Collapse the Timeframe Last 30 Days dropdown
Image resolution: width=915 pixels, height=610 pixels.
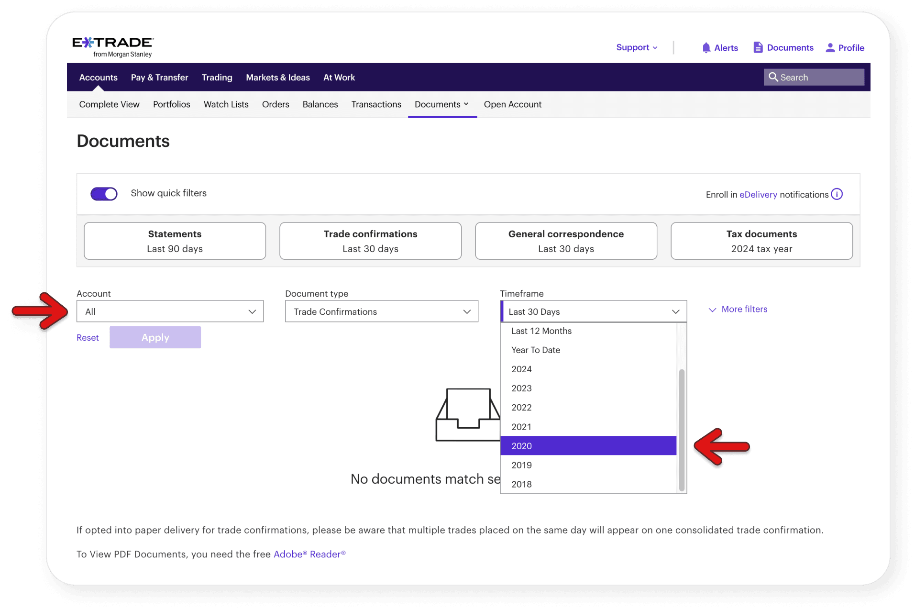(593, 311)
